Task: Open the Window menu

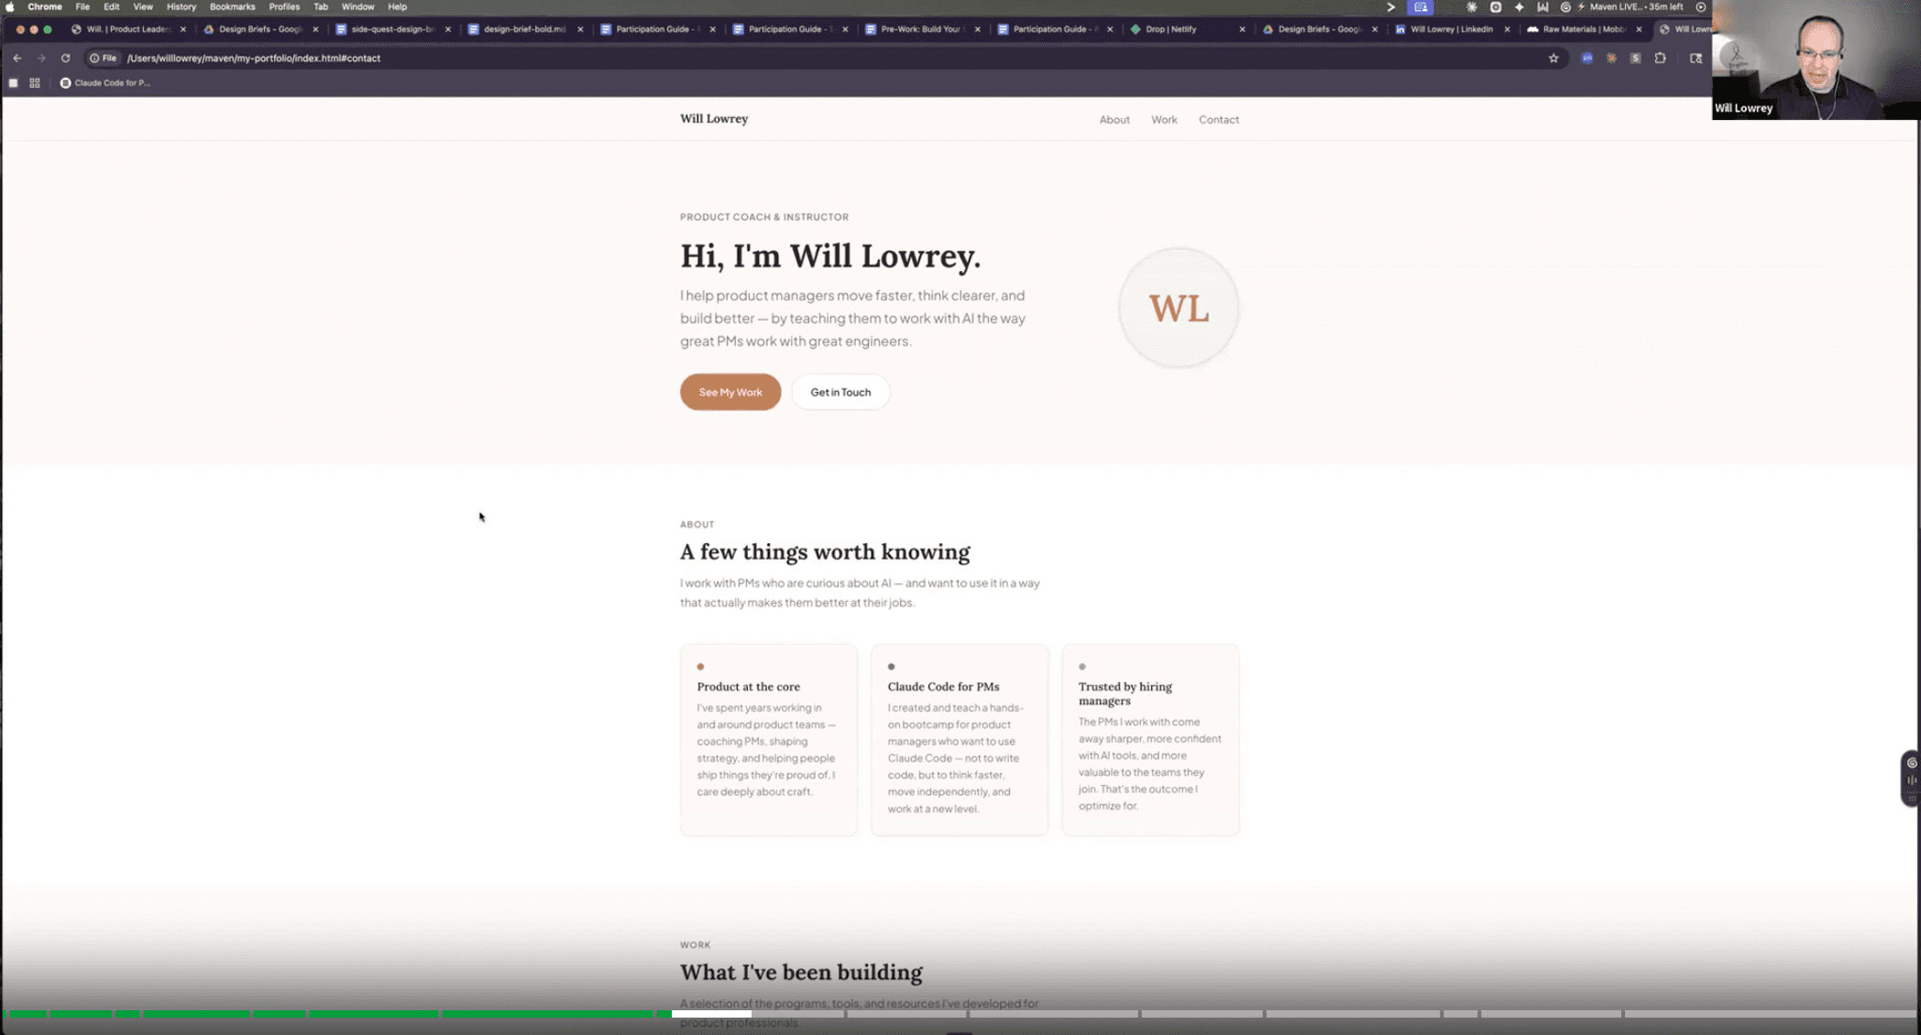Action: click(357, 6)
